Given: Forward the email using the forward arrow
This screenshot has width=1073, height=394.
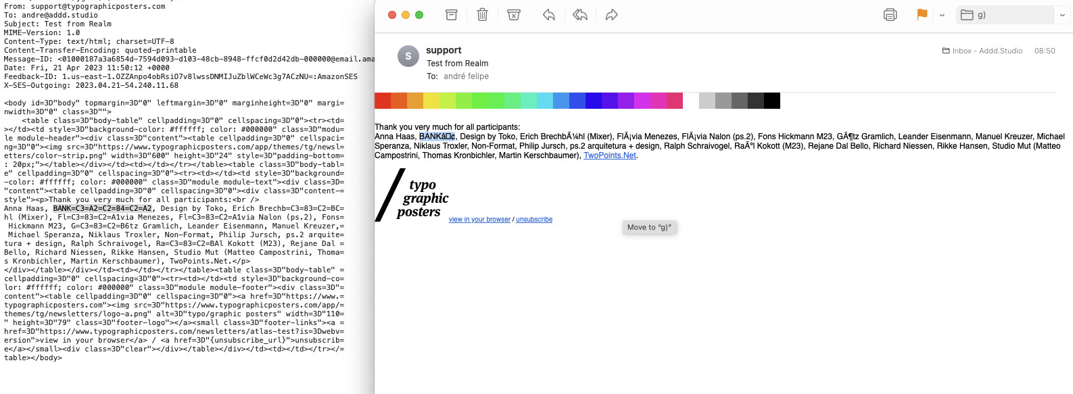Looking at the screenshot, I should [x=611, y=15].
